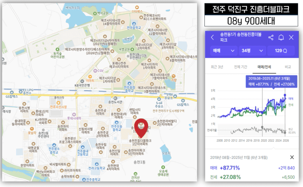303x187 pixels.
Task: Click the 전주 덕진구 진흥더블파크 title banner
Action: click(x=251, y=9)
